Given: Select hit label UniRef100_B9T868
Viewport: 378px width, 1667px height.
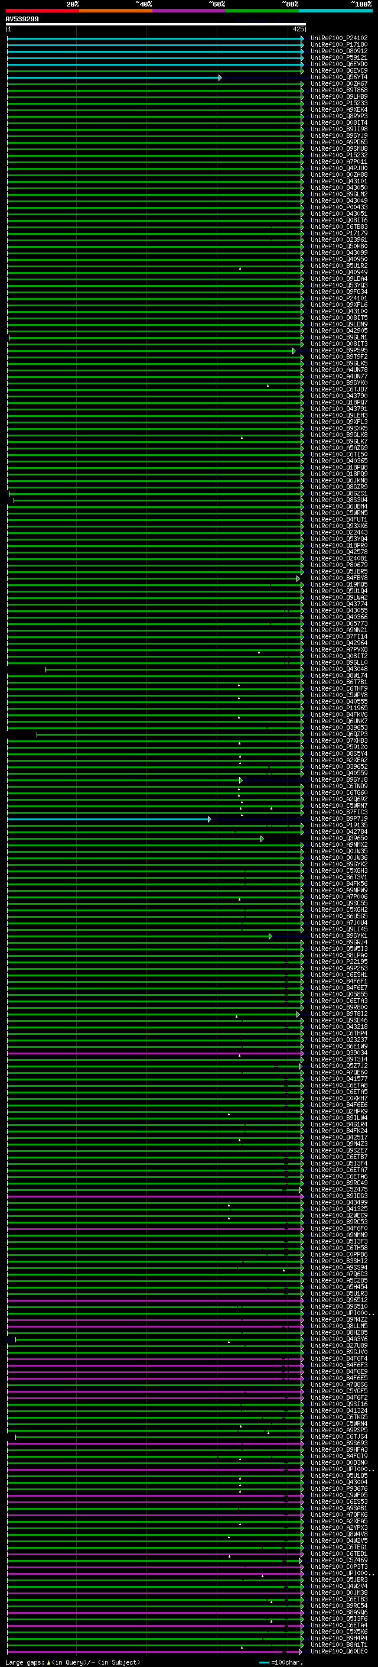Looking at the screenshot, I should 338,90.
